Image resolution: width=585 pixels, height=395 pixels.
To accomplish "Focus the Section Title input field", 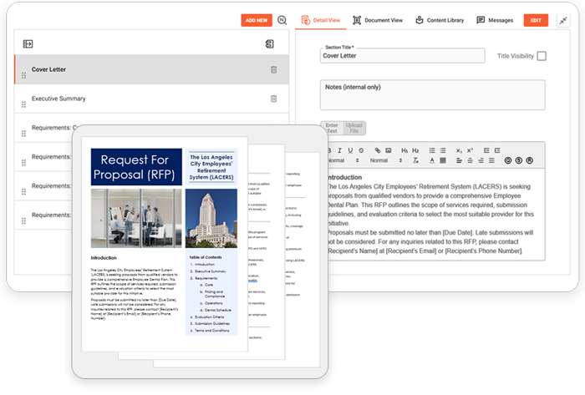I will tap(403, 55).
